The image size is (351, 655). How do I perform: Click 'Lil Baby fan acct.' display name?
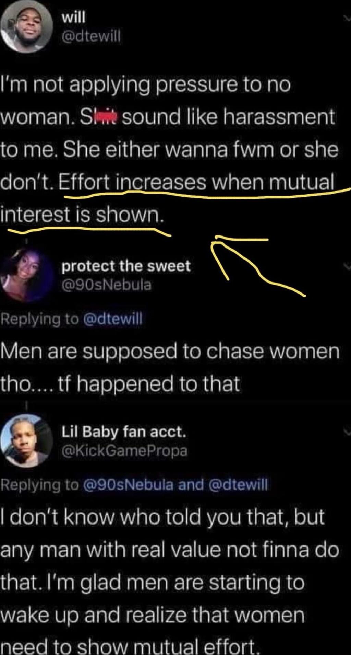[x=124, y=432]
